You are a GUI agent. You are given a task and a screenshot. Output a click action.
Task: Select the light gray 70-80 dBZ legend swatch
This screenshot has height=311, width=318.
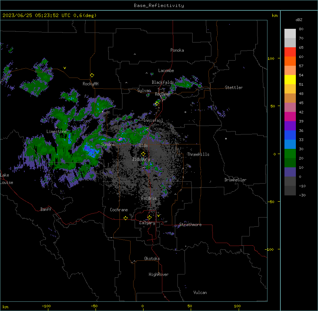[290, 34]
